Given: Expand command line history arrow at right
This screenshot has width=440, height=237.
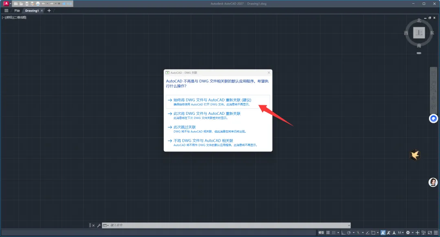Looking at the screenshot, I should [x=349, y=225].
